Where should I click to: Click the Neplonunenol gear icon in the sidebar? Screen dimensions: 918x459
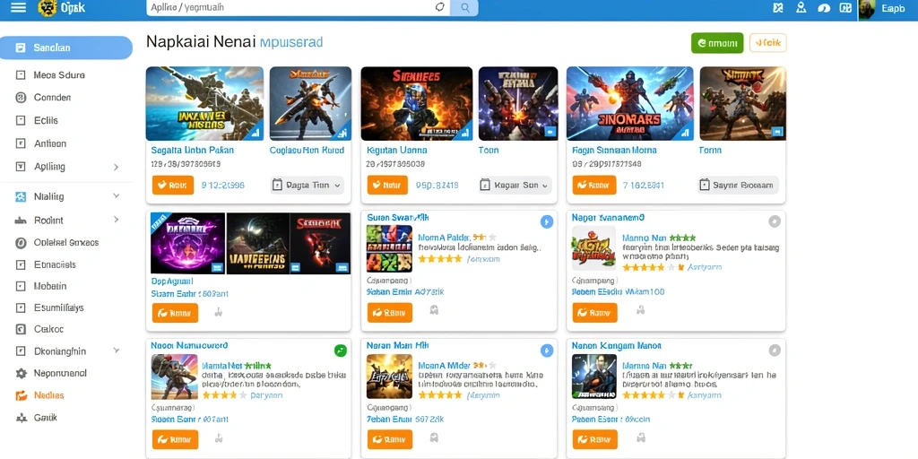[x=22, y=373]
